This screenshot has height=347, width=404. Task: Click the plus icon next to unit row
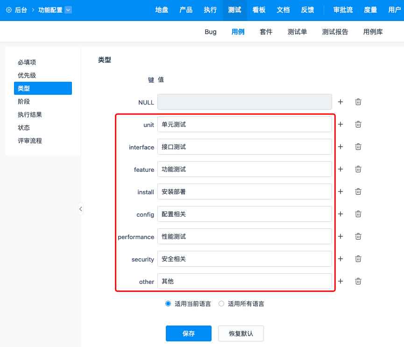click(x=340, y=124)
